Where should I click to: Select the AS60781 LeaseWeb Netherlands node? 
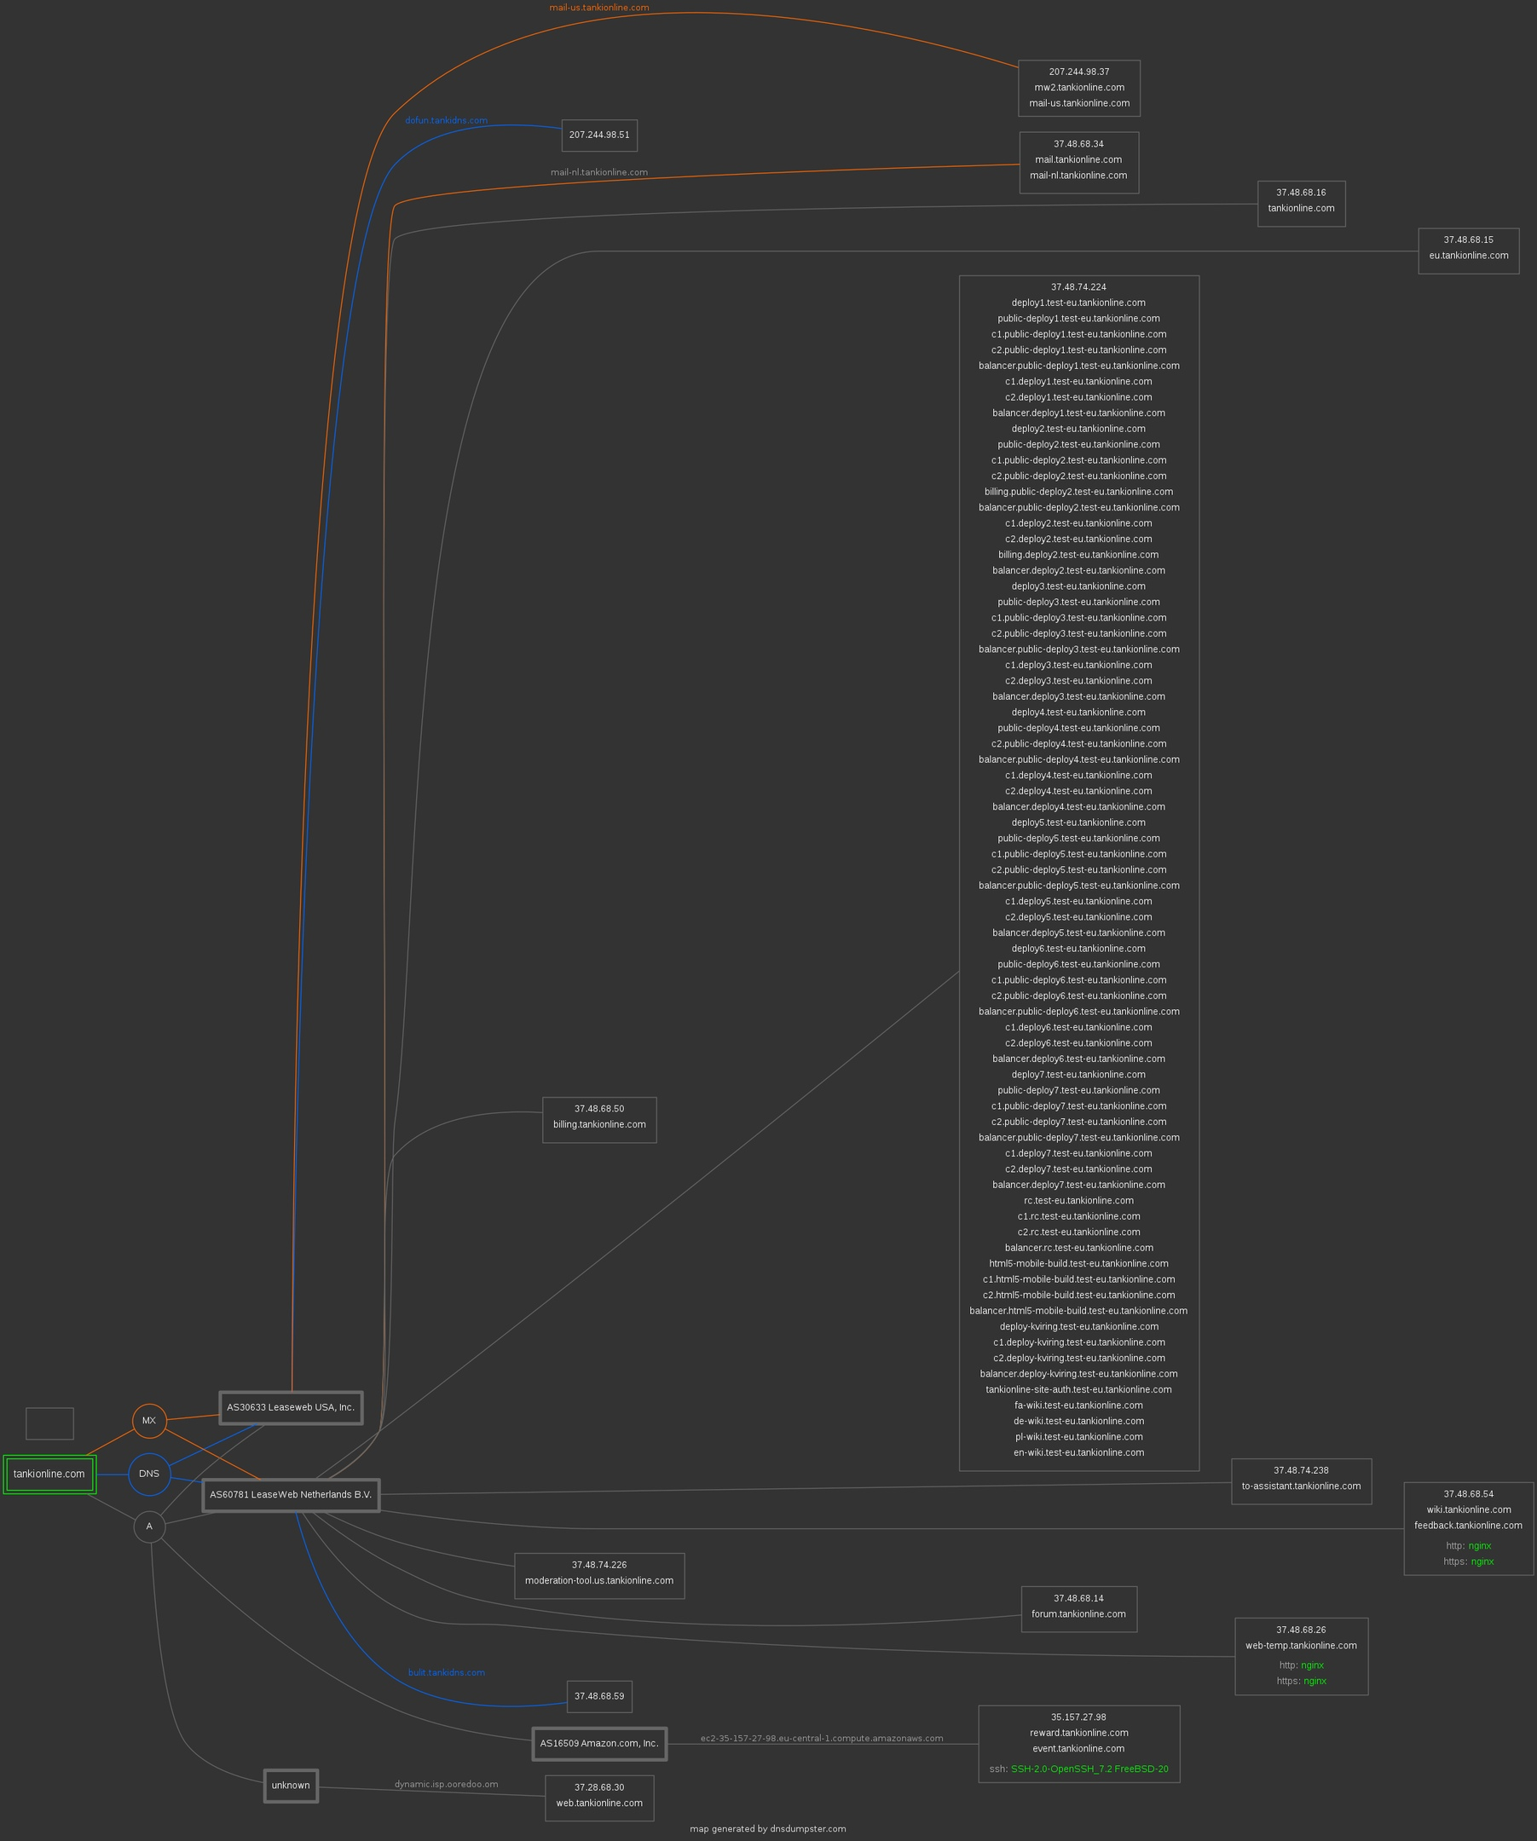click(290, 1495)
